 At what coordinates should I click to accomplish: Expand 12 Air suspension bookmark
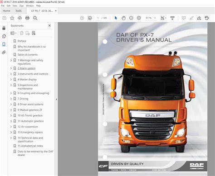[11, 127]
